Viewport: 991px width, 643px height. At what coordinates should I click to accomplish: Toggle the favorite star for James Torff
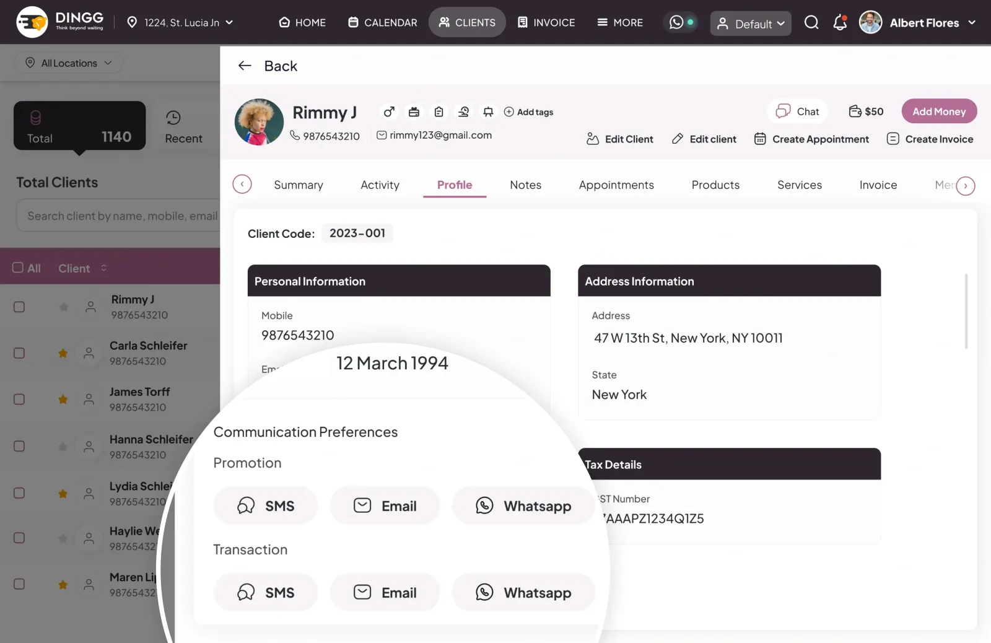click(x=63, y=400)
